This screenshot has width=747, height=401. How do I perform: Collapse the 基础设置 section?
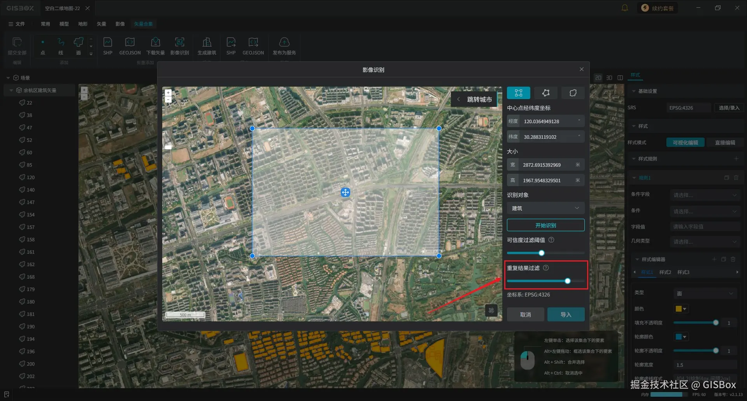pos(634,91)
